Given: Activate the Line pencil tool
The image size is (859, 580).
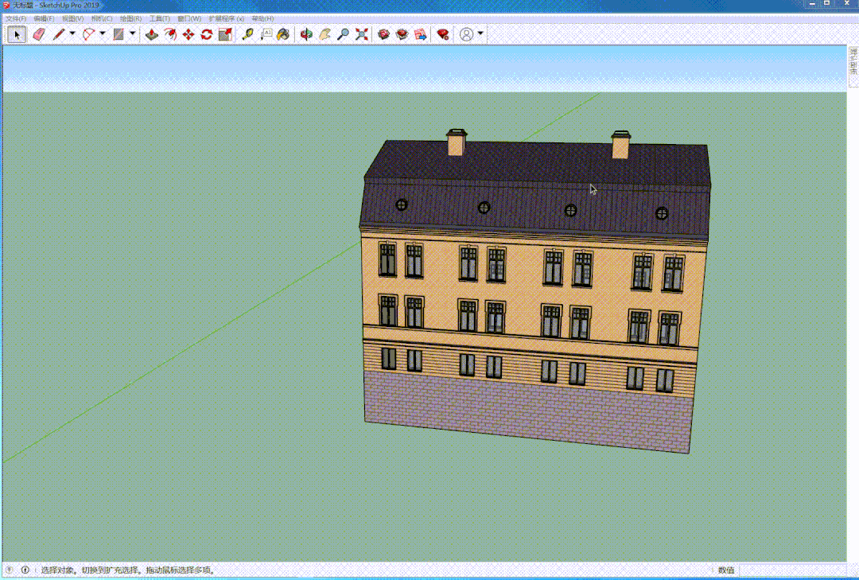Looking at the screenshot, I should pos(58,34).
